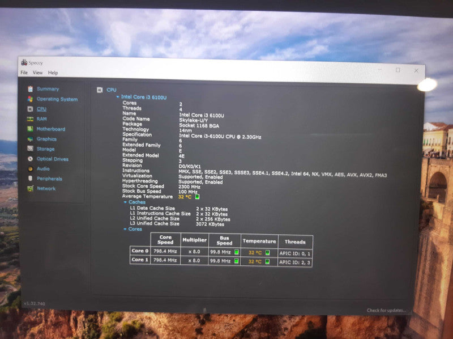View the Storage section
This screenshot has height=339, width=453.
coord(45,149)
